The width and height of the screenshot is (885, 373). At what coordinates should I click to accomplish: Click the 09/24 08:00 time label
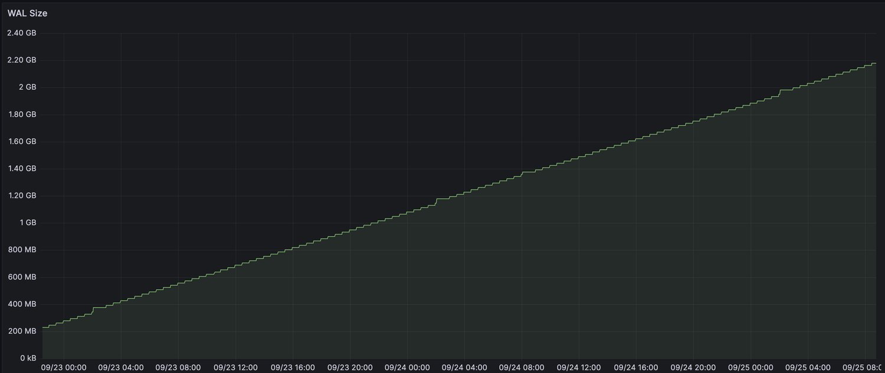(x=522, y=368)
